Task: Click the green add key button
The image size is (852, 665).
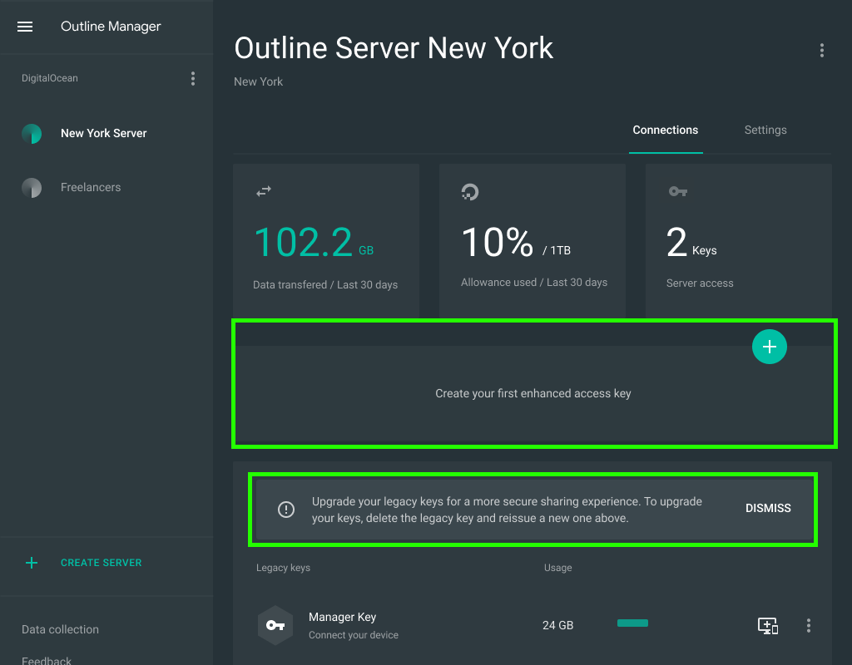Action: tap(769, 347)
